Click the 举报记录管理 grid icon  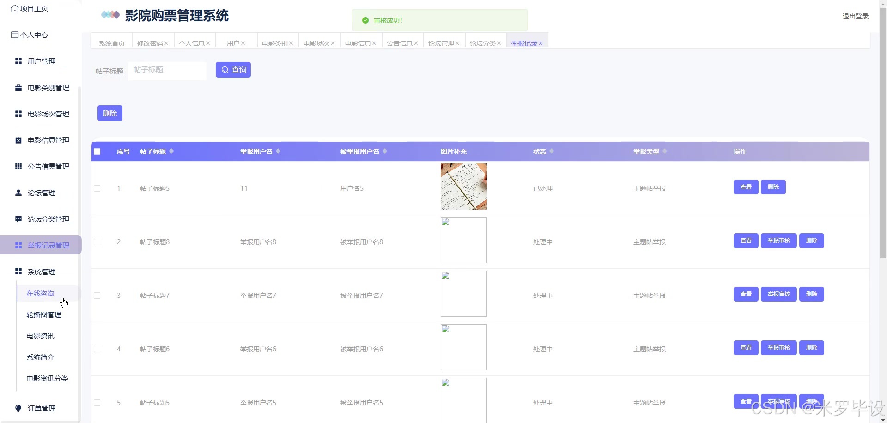coord(18,245)
